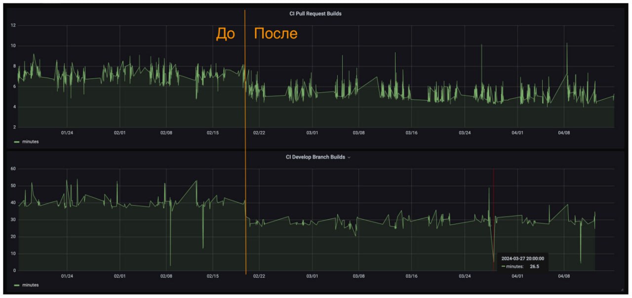Click the orange 'После' annotation label

click(275, 34)
